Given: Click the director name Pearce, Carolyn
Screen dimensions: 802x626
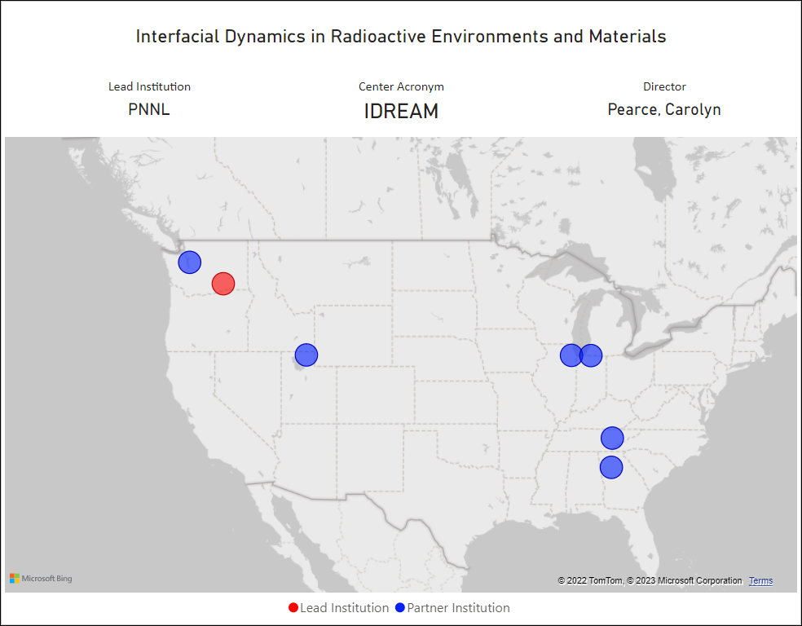Looking at the screenshot, I should (x=664, y=109).
